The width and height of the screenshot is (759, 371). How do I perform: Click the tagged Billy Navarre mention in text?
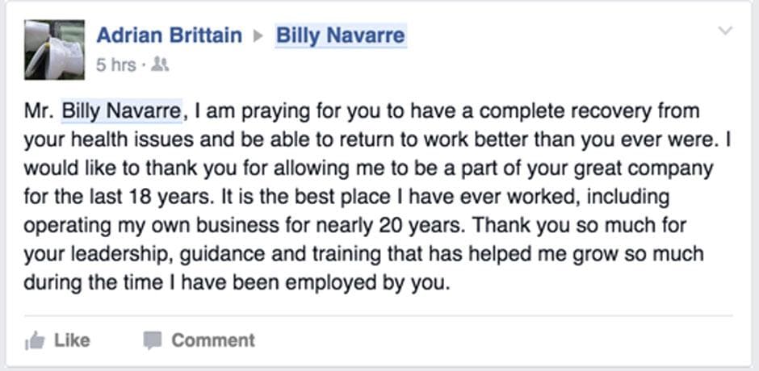[x=124, y=109]
